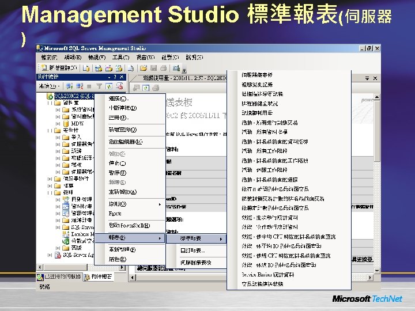
Task: Click the Database Mail node icon
Action: [66, 234]
